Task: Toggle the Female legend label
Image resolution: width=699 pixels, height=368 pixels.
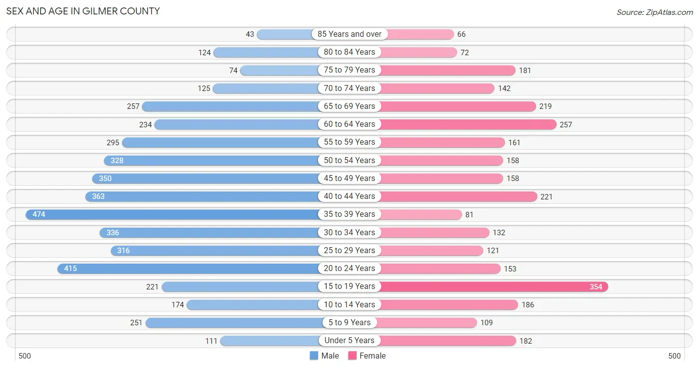Action: pos(373,356)
